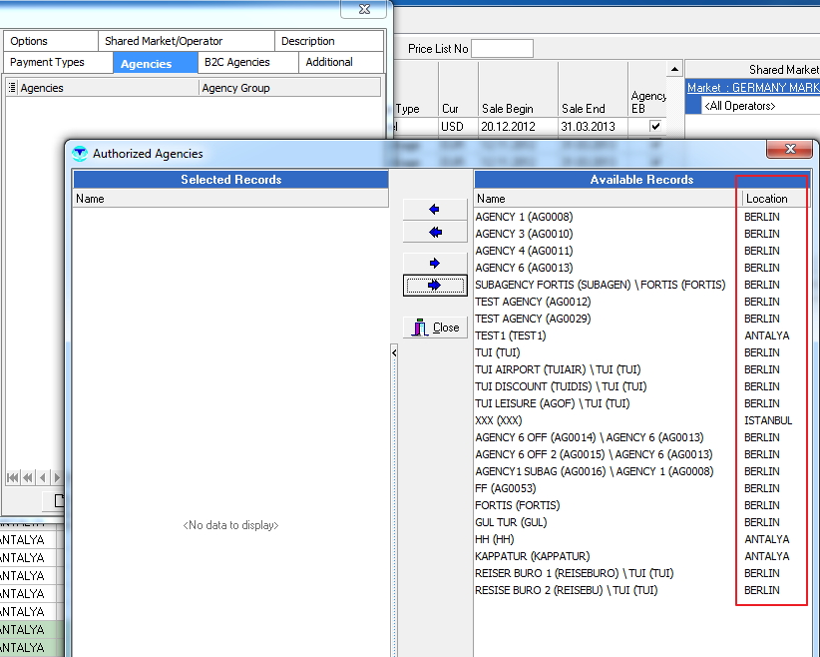
Task: Go to first record in navigator
Action: point(13,477)
